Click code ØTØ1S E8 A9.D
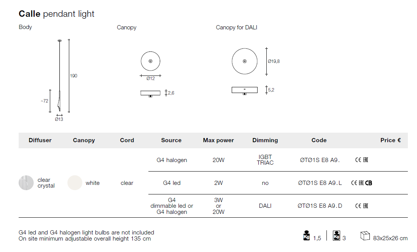This screenshot has height=252, width=417. point(320,206)
